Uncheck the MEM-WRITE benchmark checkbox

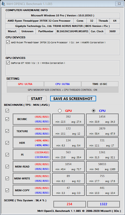(7, 178)
